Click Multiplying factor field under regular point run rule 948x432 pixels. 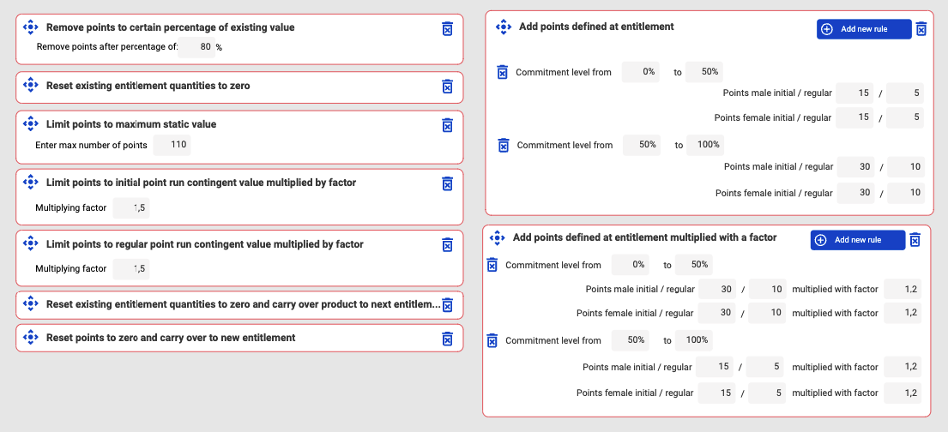point(132,269)
